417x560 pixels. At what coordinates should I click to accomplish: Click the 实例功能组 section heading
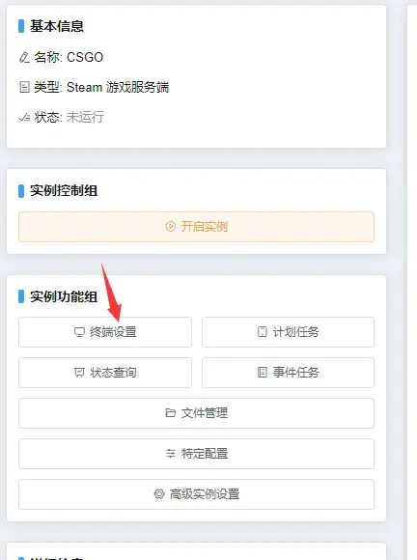pyautogui.click(x=64, y=296)
